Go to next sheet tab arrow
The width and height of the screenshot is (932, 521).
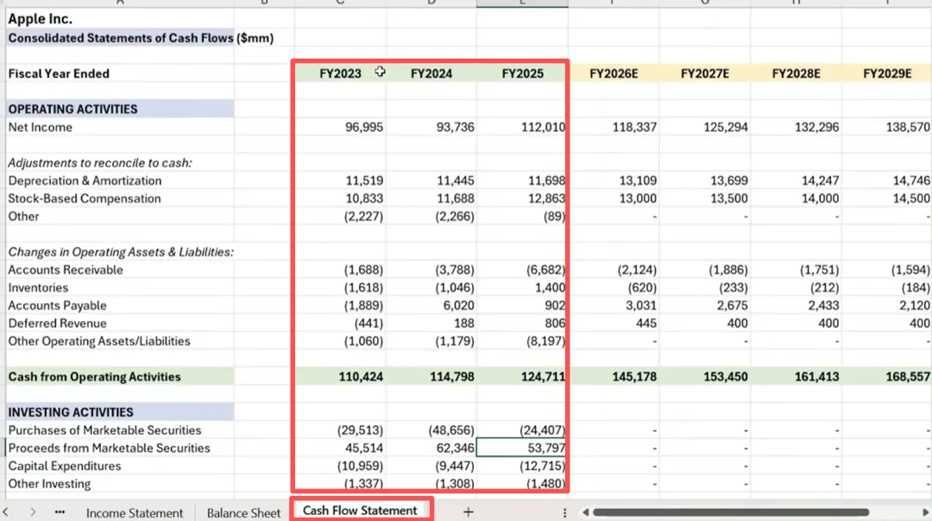[33, 512]
